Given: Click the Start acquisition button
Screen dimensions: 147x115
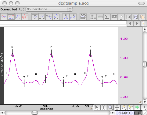Looking at the screenshot, I should (x=125, y=113).
